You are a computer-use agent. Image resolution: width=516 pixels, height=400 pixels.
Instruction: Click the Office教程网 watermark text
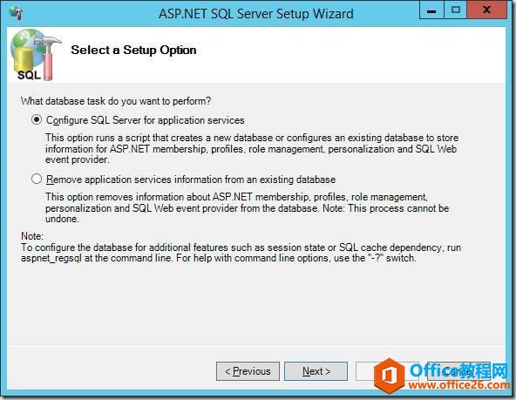[458, 370]
